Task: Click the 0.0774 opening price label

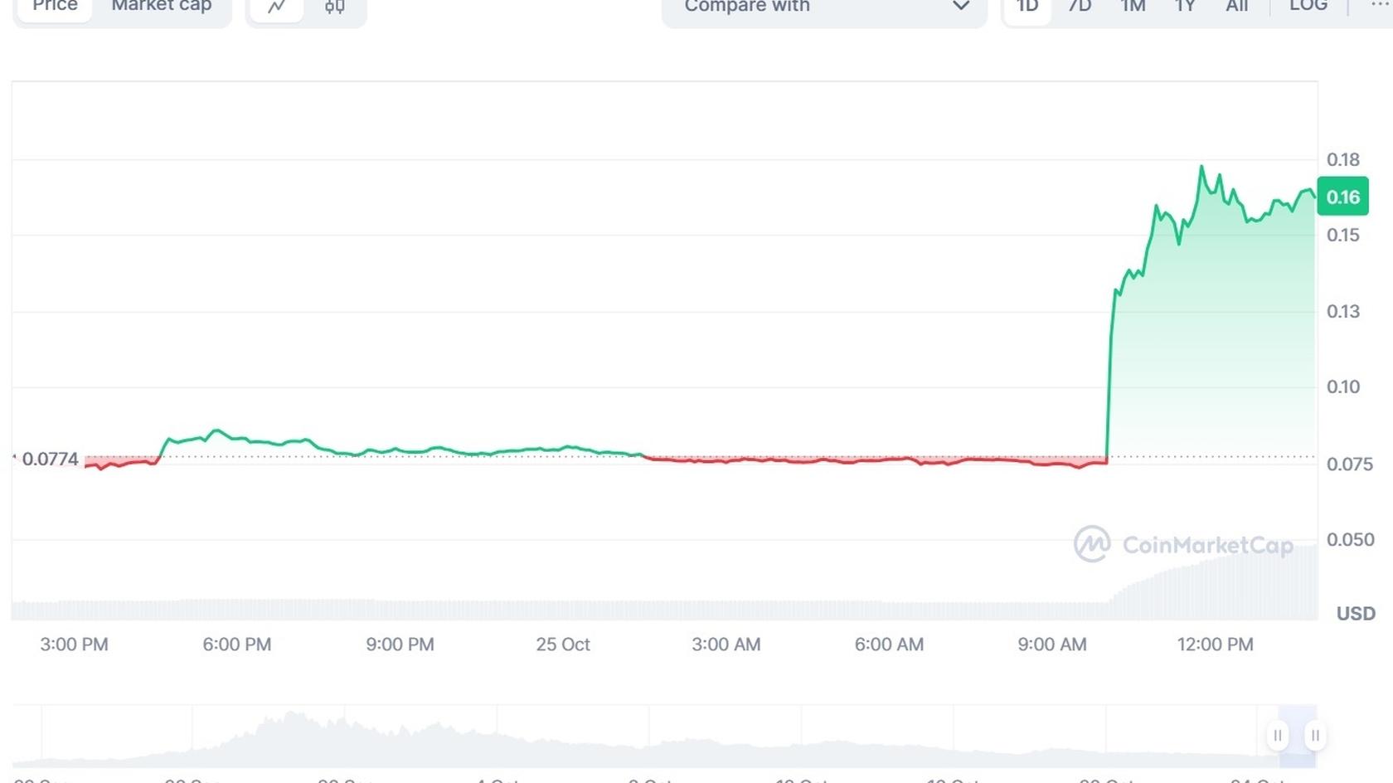Action: coord(50,459)
